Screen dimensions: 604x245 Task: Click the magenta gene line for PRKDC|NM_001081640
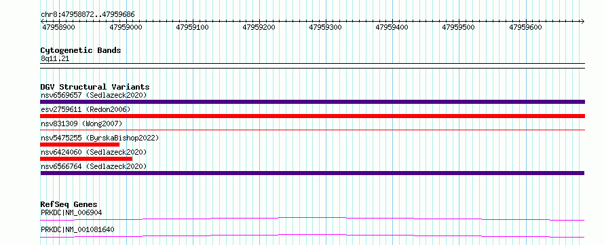tap(312, 235)
